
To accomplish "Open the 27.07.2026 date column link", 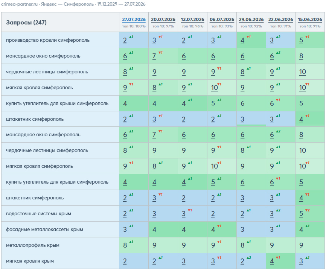I will pos(134,20).
